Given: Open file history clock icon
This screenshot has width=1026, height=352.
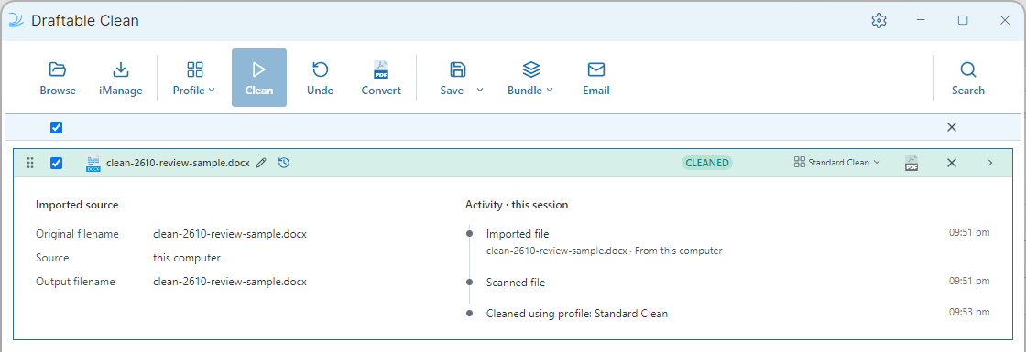Looking at the screenshot, I should pyautogui.click(x=283, y=163).
